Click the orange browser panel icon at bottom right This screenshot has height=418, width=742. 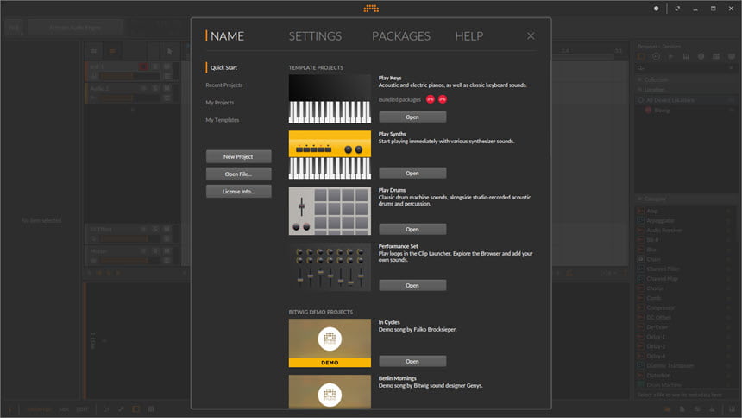[667, 409]
